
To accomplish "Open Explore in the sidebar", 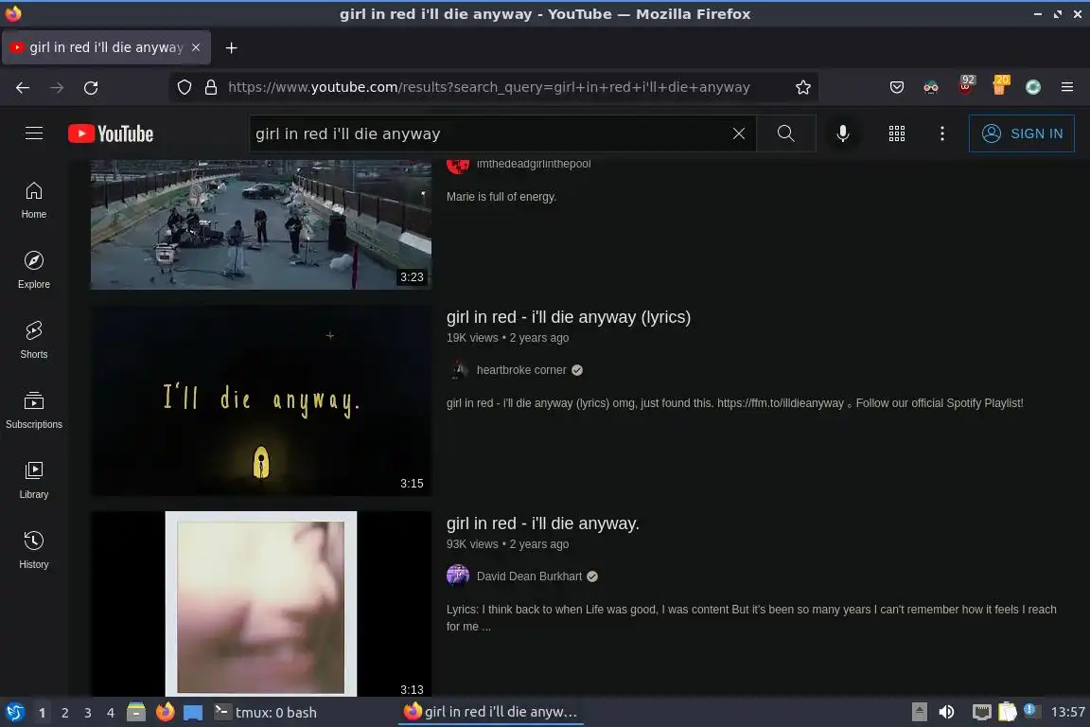I will 34,270.
